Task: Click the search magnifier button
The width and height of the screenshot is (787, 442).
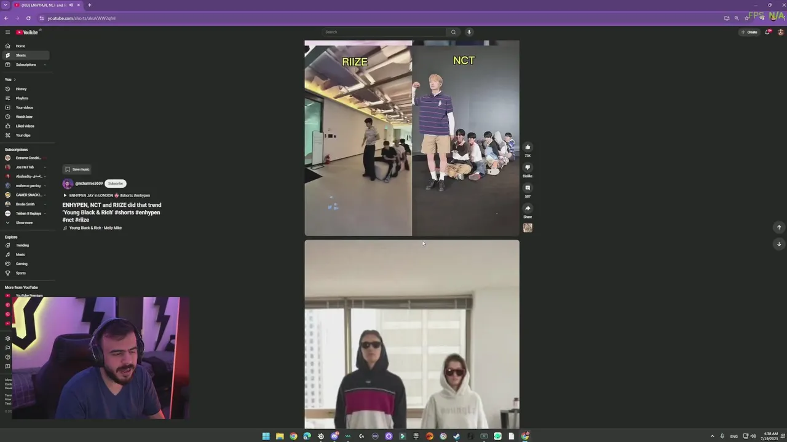Action: [x=454, y=32]
